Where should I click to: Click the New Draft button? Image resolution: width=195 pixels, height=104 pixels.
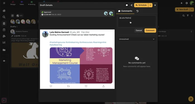point(182,9)
